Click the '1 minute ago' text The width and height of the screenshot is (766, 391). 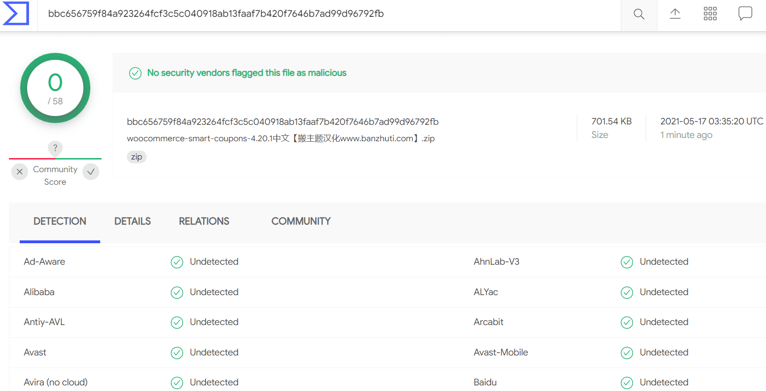point(686,135)
